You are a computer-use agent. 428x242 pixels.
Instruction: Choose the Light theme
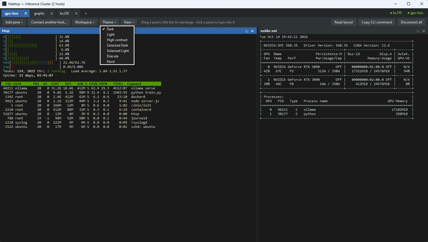pyautogui.click(x=117, y=35)
